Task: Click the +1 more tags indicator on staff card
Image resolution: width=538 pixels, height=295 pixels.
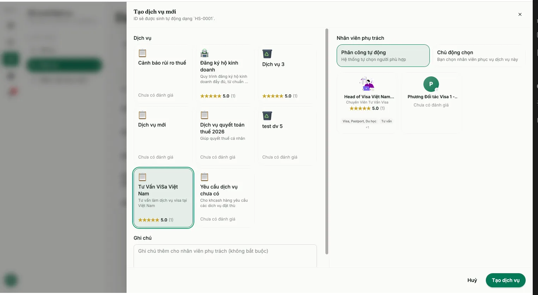Action: [367, 127]
